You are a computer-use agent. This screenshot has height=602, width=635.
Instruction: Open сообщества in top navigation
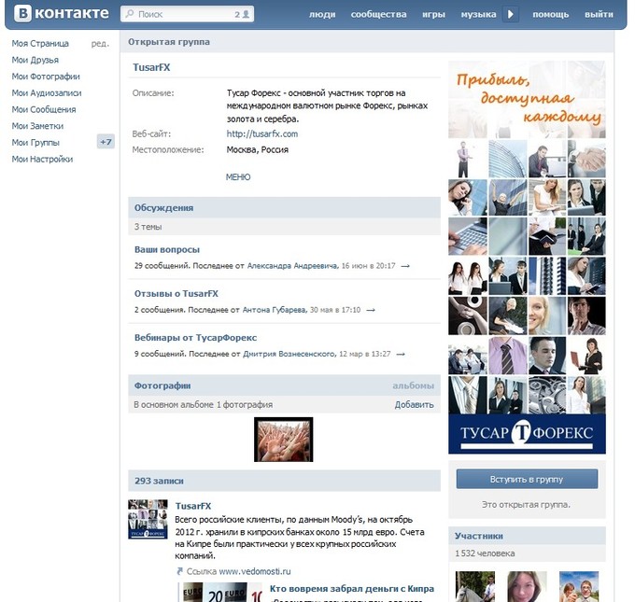pos(378,15)
